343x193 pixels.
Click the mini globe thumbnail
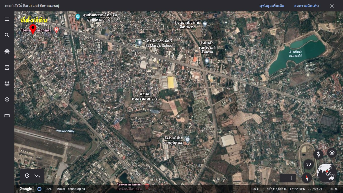327,173
